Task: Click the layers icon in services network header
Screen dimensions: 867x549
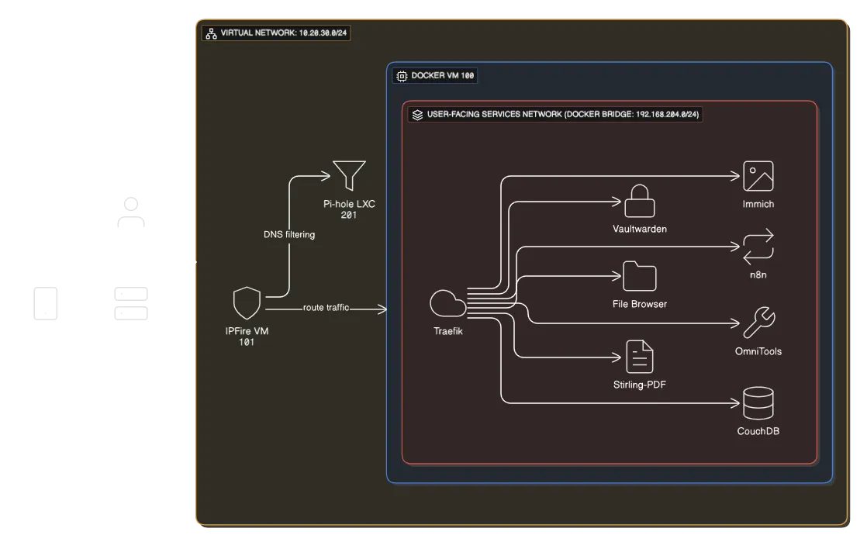Action: point(416,114)
